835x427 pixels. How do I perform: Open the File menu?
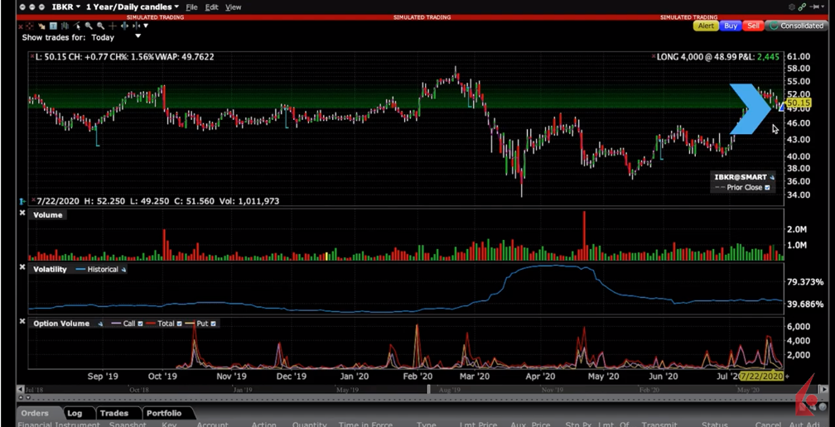pos(191,7)
